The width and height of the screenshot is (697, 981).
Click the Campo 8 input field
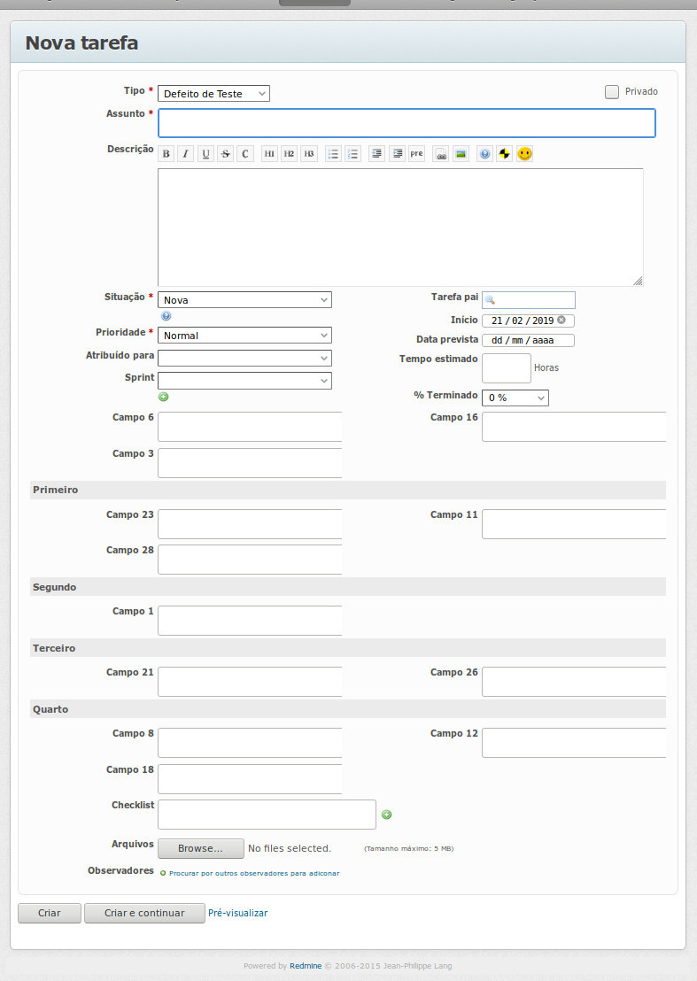[250, 743]
